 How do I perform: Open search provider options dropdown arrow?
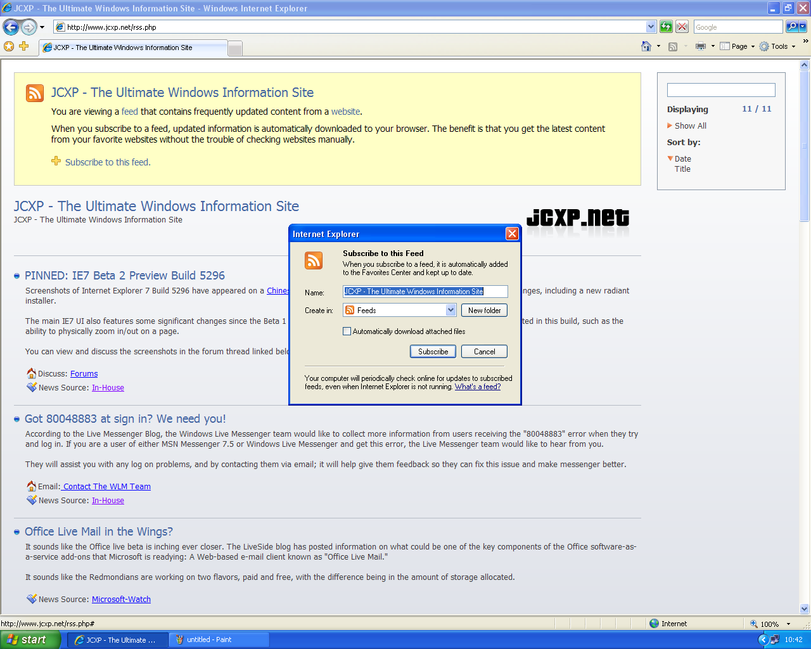point(803,27)
